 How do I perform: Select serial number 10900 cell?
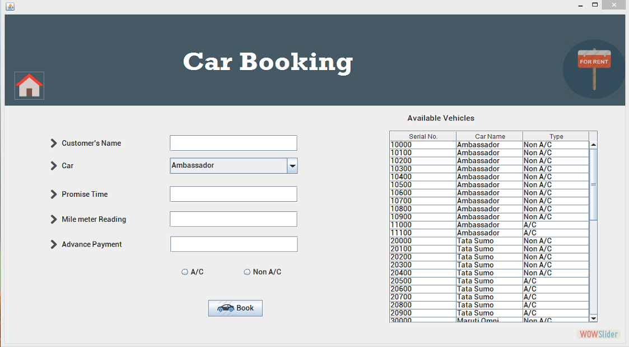click(x=423, y=217)
